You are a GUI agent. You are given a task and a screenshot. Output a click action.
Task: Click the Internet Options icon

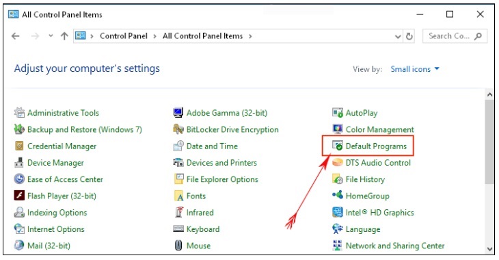[19, 229]
